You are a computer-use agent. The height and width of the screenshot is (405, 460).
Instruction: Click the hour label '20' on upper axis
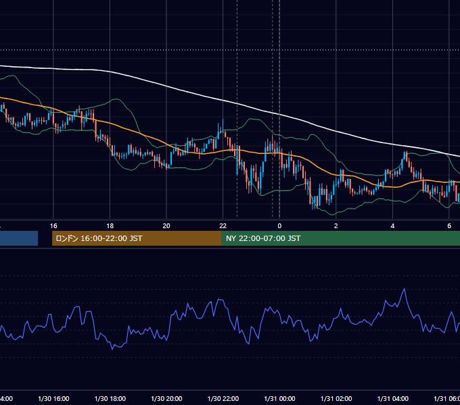coord(166,225)
